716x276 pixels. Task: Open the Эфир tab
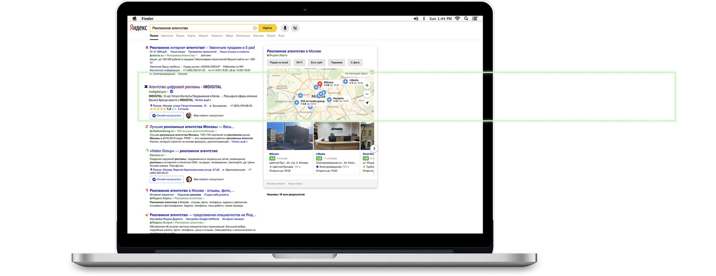229,36
